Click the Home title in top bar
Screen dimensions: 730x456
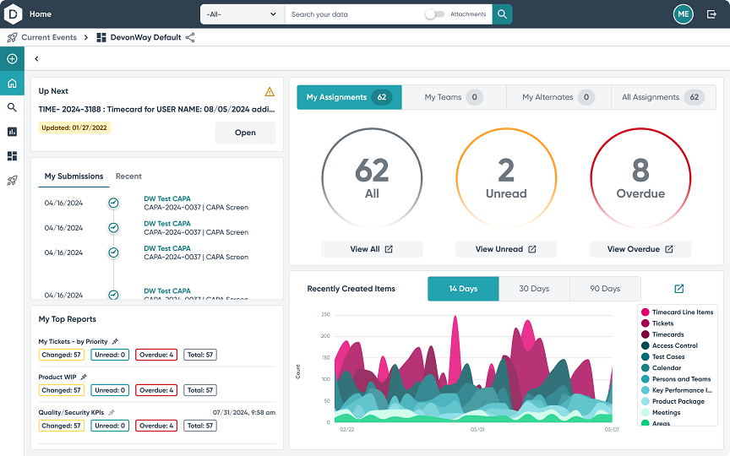(41, 14)
